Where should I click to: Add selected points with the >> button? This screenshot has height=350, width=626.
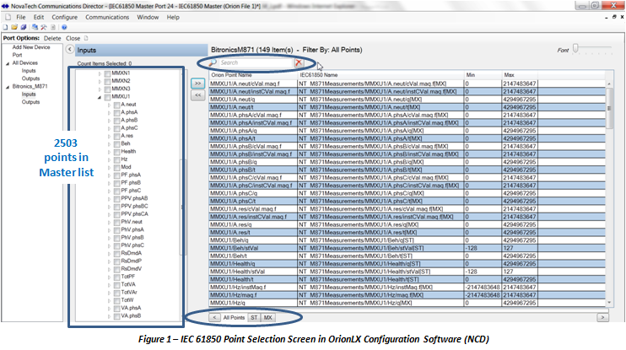[x=197, y=83]
